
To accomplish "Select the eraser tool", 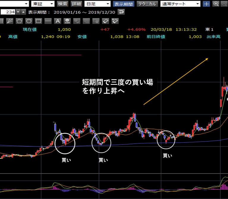I will 106,21.
